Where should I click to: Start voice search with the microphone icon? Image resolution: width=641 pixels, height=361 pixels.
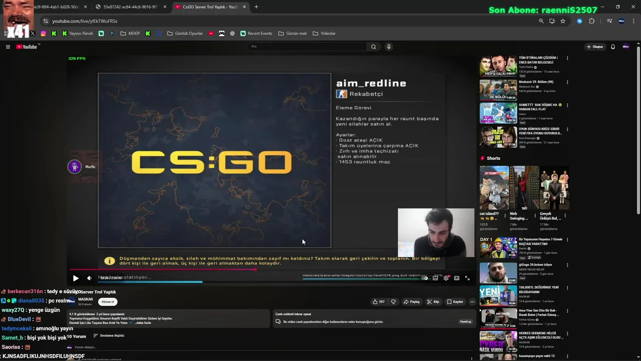[x=389, y=47]
